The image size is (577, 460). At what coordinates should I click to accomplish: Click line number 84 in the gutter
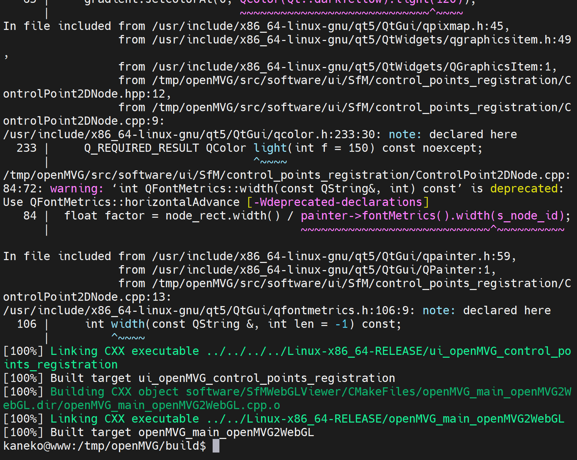coord(30,216)
